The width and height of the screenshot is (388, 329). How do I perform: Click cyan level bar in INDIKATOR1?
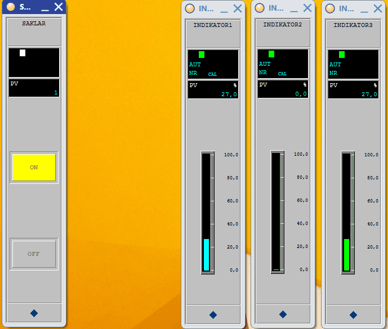click(206, 255)
